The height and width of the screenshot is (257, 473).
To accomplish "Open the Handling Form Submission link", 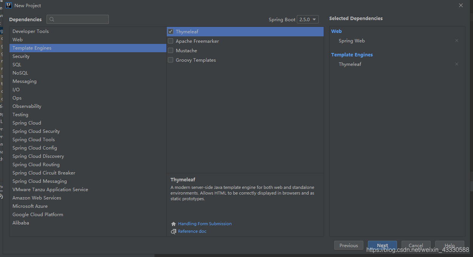I will pyautogui.click(x=205, y=224).
